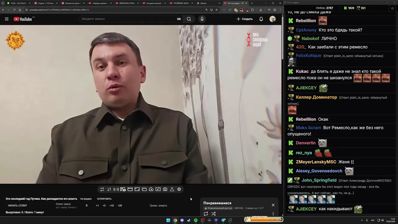Image resolution: width=398 pixels, height=224 pixels.
Task: Toggle playlist repeat in Понравившиеся panel
Action: [206, 214]
